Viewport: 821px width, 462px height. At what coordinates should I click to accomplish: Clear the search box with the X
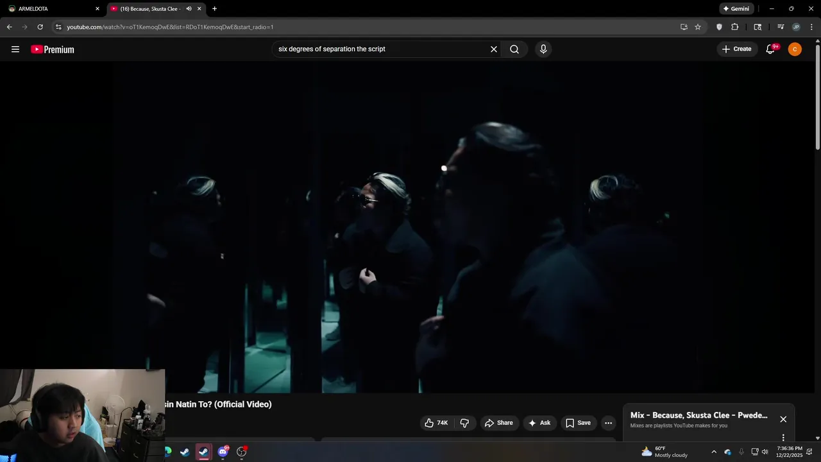pos(494,49)
